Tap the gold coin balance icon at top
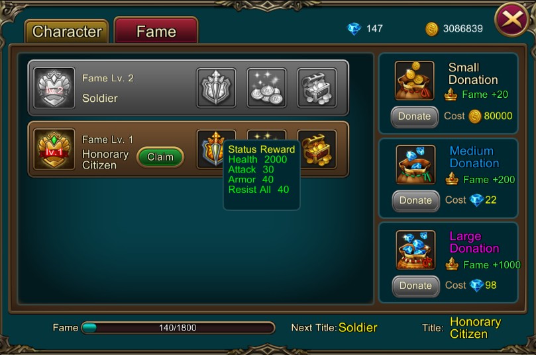The image size is (536, 355). pyautogui.click(x=432, y=29)
